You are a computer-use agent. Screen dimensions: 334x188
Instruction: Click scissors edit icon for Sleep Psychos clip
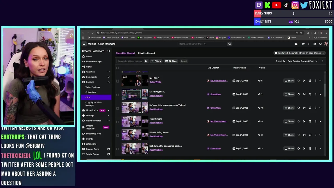coord(304,94)
